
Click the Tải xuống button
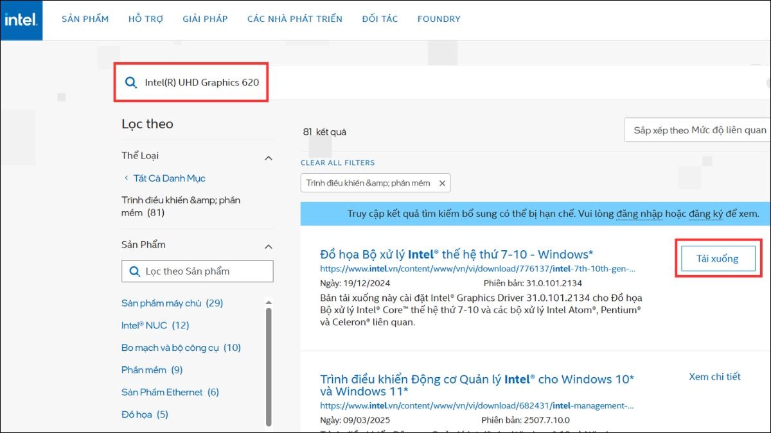tap(718, 259)
